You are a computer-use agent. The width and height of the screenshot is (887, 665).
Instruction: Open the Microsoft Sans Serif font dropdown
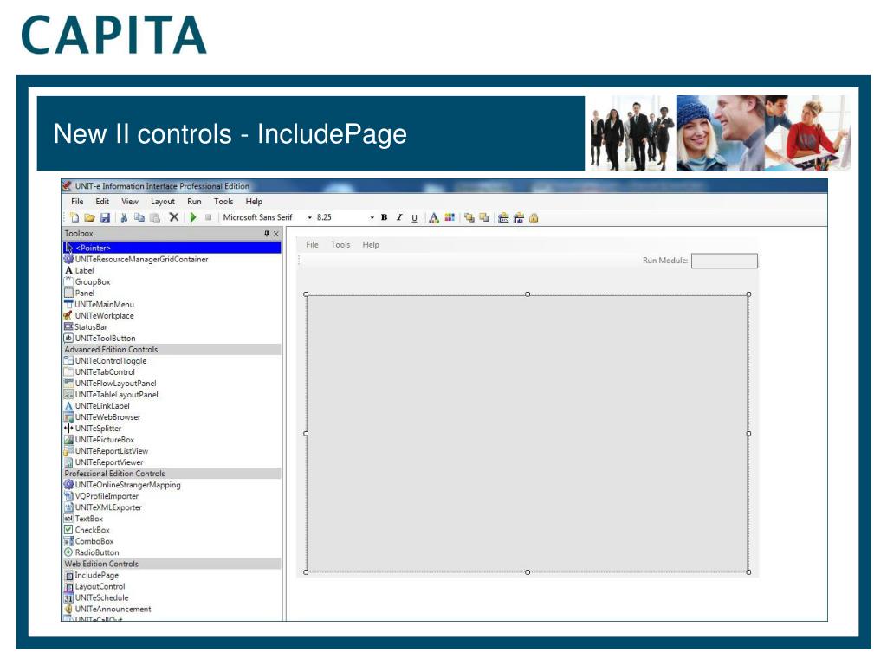(309, 217)
